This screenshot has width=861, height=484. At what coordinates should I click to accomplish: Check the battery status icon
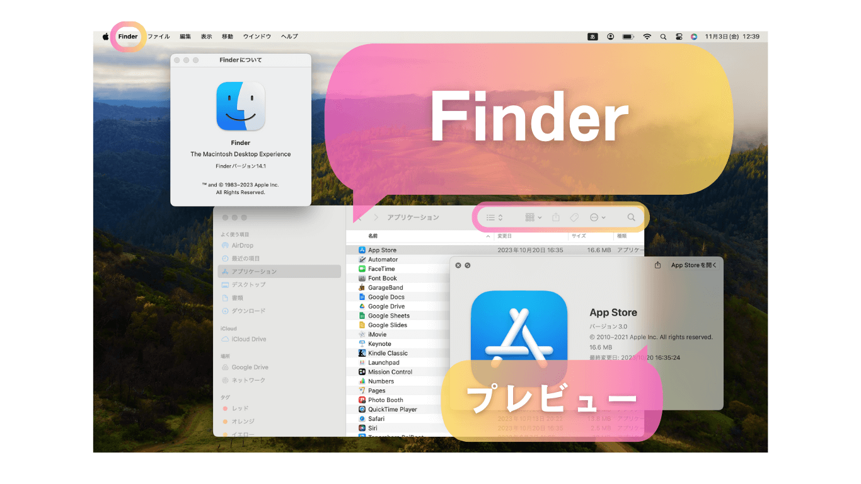pos(628,37)
